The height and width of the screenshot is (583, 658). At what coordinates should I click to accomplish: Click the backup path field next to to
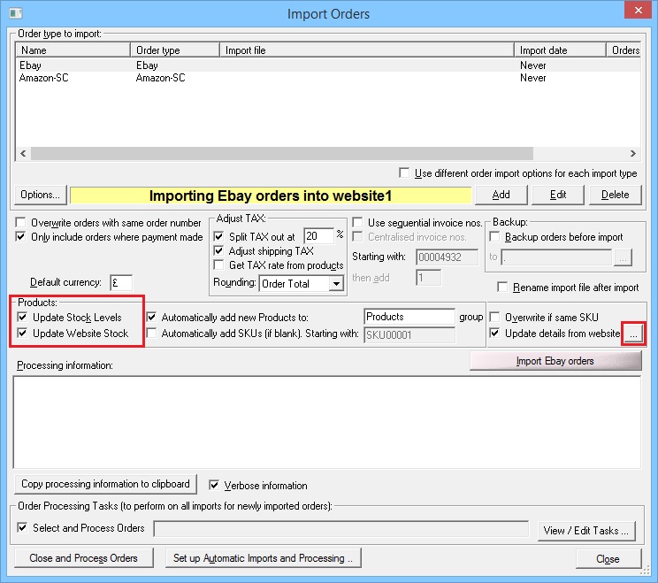[x=556, y=257]
